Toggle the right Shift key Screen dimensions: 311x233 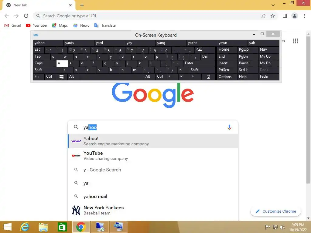point(202,70)
